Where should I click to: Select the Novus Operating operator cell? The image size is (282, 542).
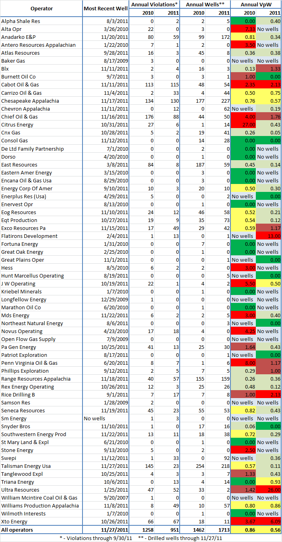(41, 331)
